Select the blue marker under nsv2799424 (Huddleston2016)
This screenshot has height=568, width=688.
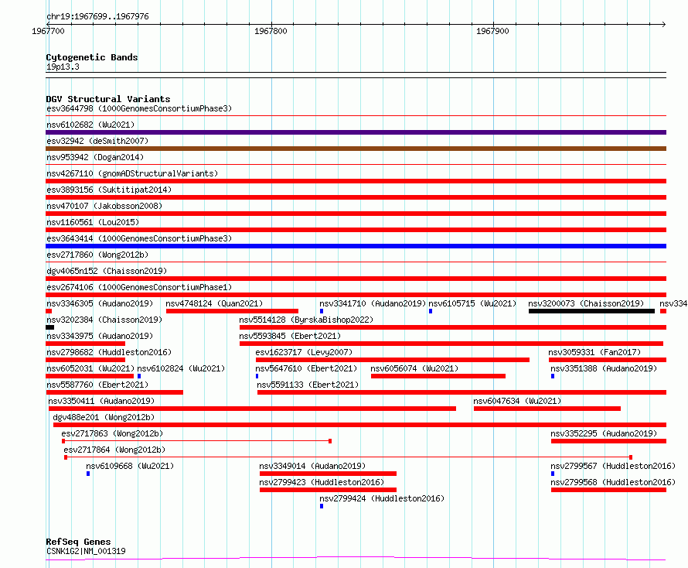pyautogui.click(x=322, y=506)
